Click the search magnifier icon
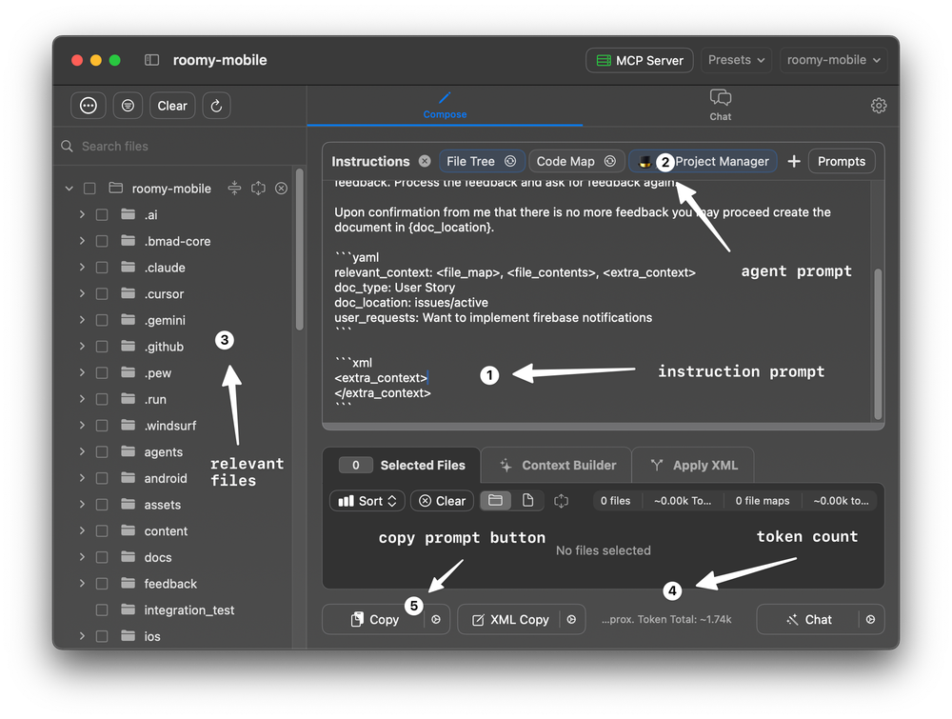 67,147
